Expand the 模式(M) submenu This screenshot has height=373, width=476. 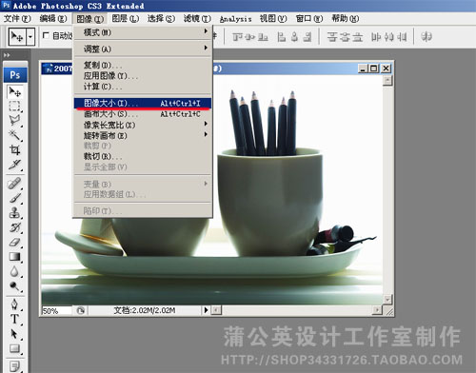(143, 32)
